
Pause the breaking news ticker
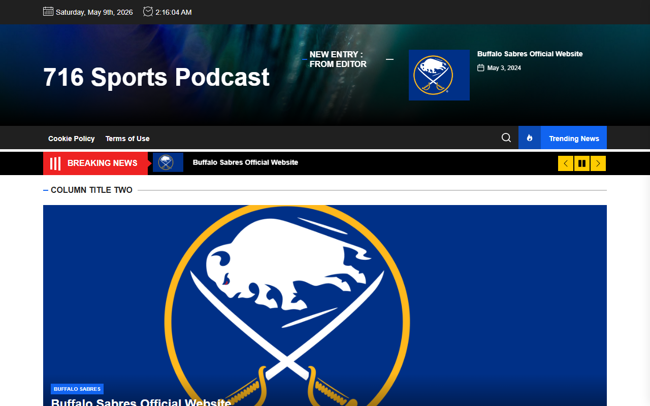[x=582, y=163]
